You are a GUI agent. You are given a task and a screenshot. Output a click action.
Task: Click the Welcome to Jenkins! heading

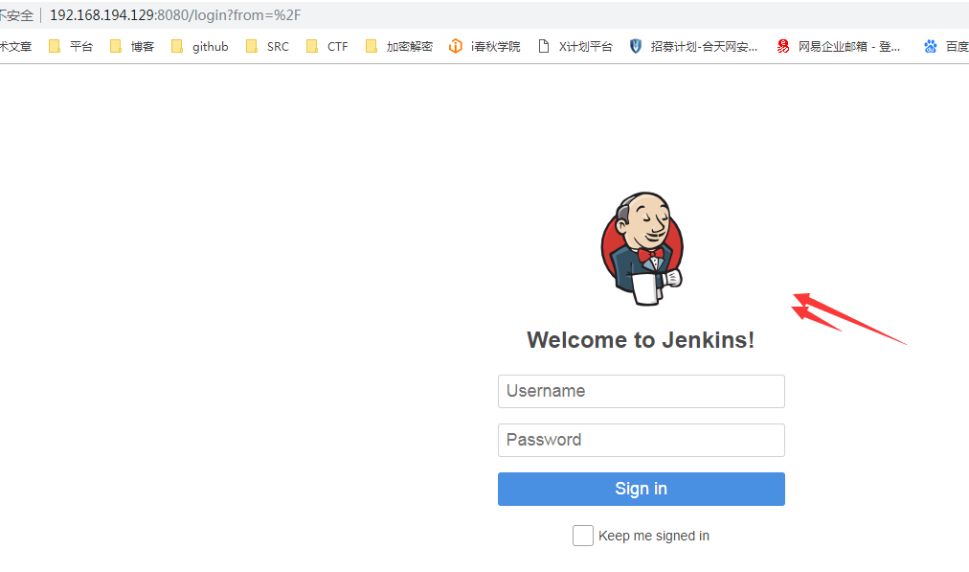pyautogui.click(x=641, y=339)
